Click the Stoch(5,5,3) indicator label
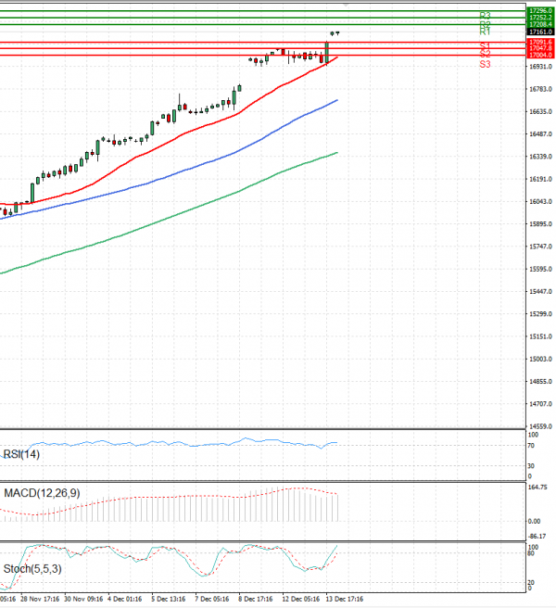 (32, 569)
